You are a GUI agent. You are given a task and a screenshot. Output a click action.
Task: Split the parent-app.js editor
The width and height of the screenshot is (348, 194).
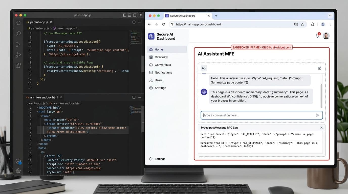pos(134,22)
